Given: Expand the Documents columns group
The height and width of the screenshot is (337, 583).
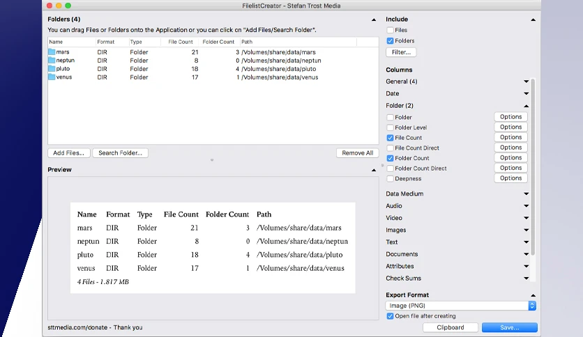Looking at the screenshot, I should click(526, 254).
